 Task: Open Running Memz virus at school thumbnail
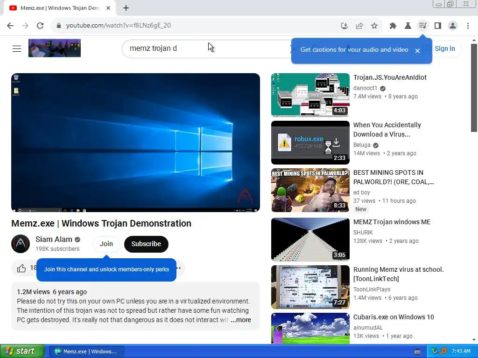(310, 287)
